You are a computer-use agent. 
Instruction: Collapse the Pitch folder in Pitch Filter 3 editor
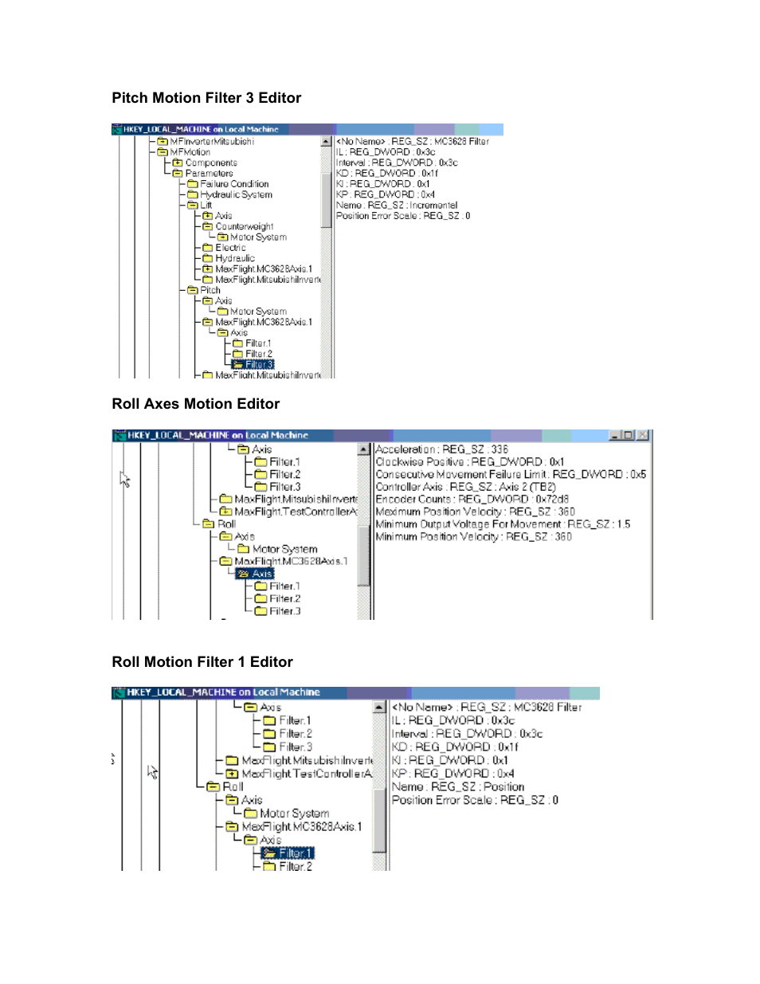(193, 291)
